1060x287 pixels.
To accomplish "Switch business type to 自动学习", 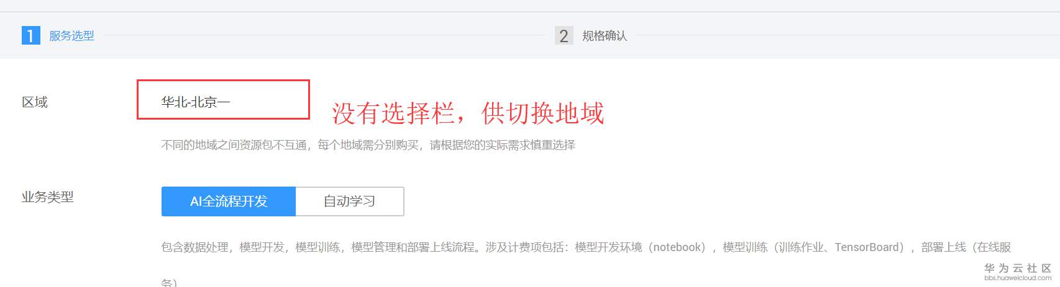I will (x=350, y=201).
